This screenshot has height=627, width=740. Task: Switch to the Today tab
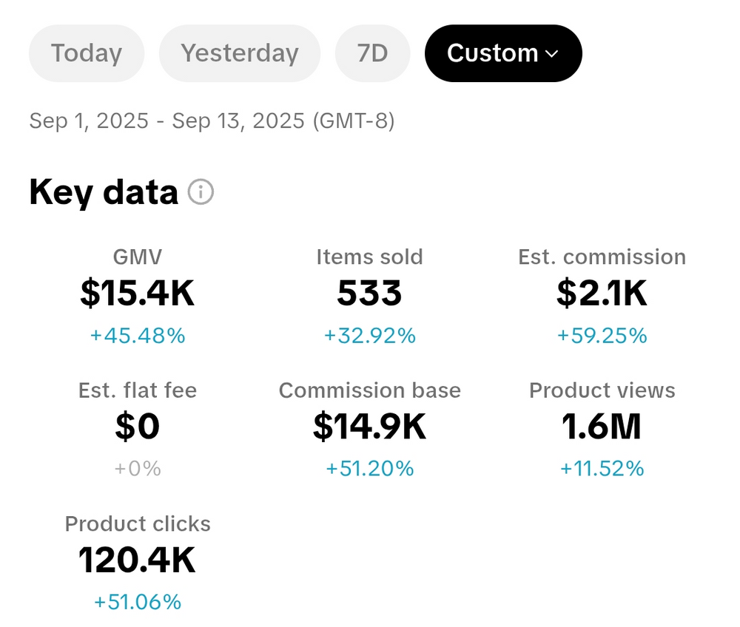(86, 53)
